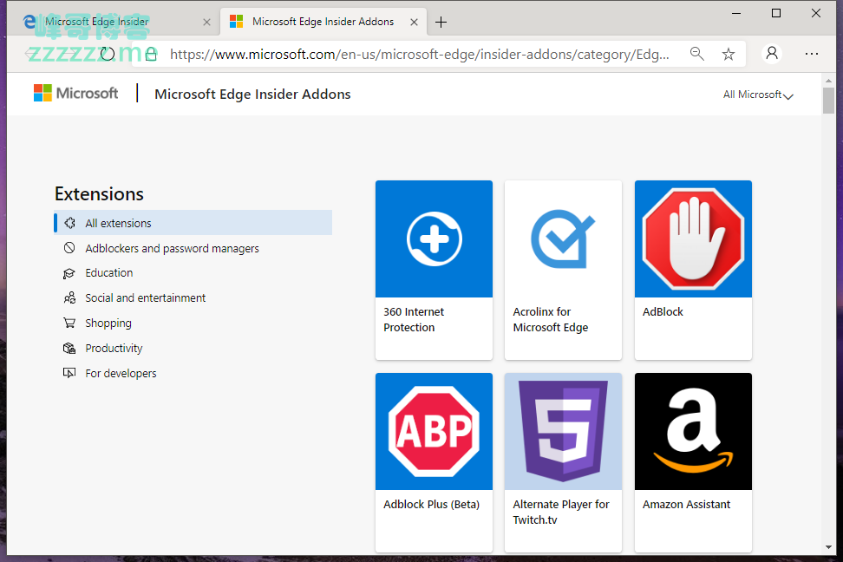Open a new tab with plus button
The width and height of the screenshot is (843, 562).
(x=441, y=22)
